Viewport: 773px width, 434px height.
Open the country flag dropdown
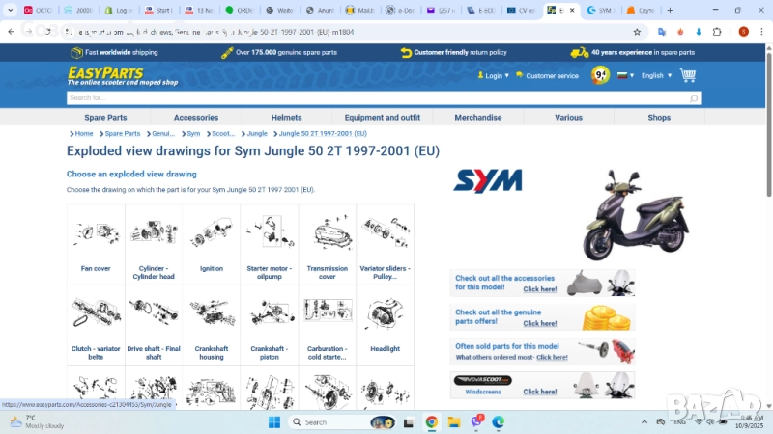[625, 76]
